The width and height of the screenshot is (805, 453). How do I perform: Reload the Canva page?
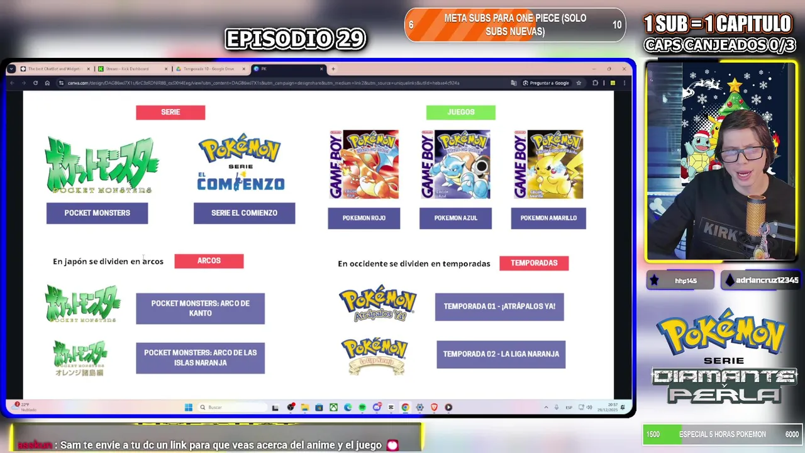pyautogui.click(x=35, y=83)
